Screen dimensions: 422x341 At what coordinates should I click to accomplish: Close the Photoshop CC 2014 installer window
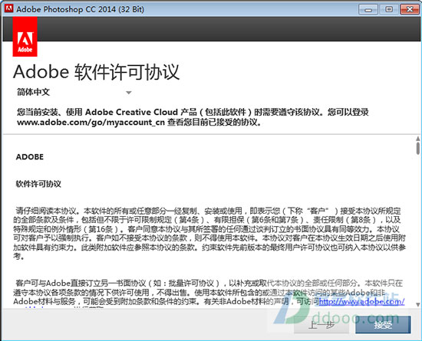click(410, 9)
